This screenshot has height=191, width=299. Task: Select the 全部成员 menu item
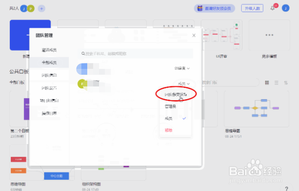49,63
